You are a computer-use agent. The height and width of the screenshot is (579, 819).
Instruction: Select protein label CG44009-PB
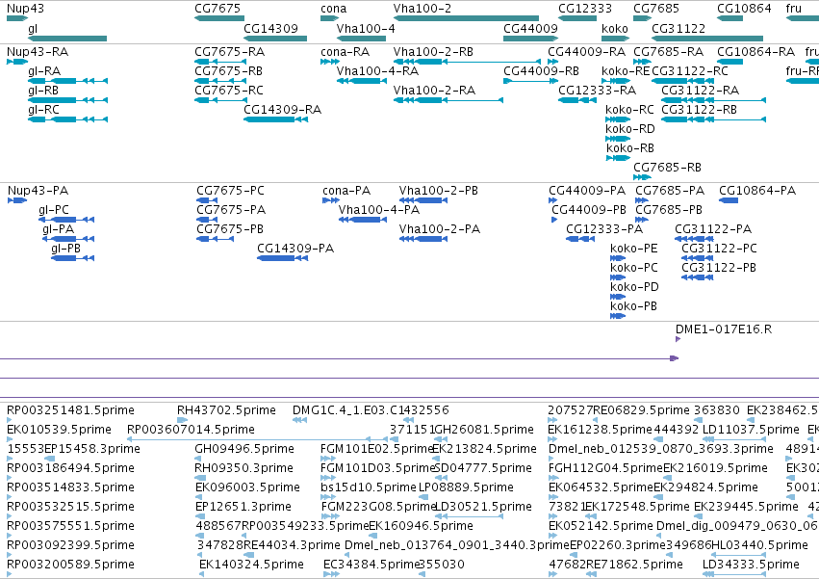coord(589,210)
